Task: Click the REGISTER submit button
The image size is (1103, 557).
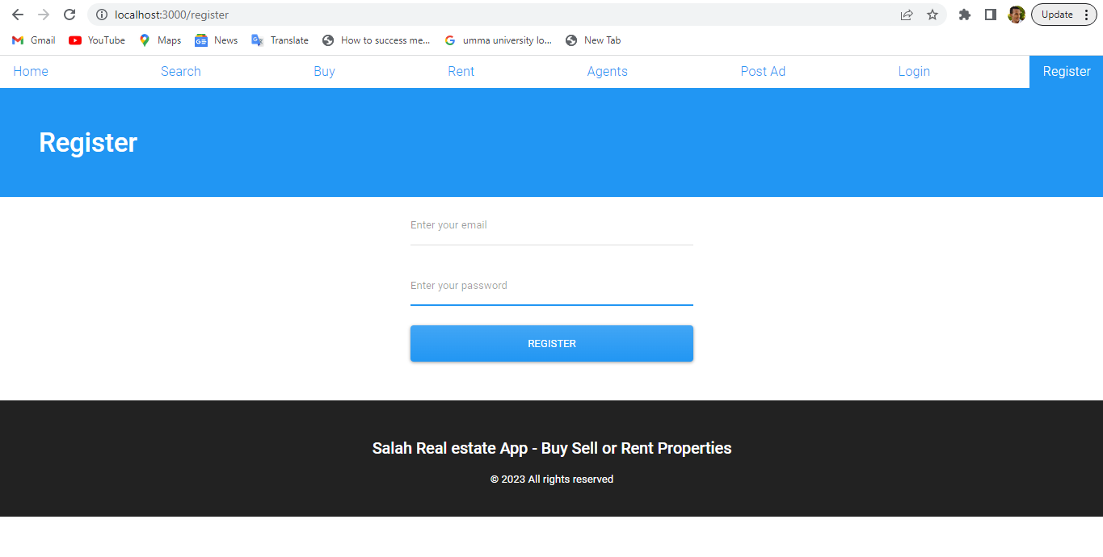Action: [551, 343]
